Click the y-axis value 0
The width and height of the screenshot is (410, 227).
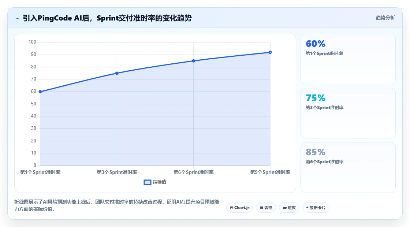pyautogui.click(x=35, y=165)
